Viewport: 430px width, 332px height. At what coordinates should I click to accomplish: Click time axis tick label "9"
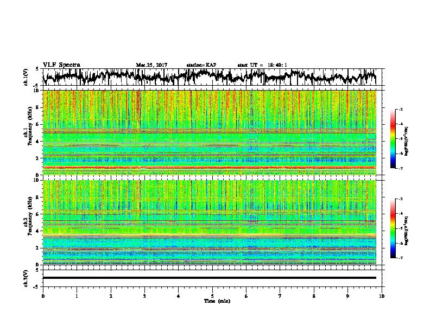click(x=347, y=296)
